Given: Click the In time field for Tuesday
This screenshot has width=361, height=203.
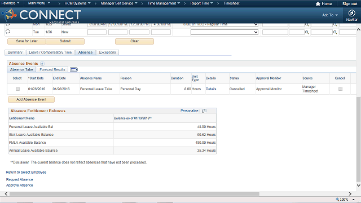Looking at the screenshot, I should point(96,32).
